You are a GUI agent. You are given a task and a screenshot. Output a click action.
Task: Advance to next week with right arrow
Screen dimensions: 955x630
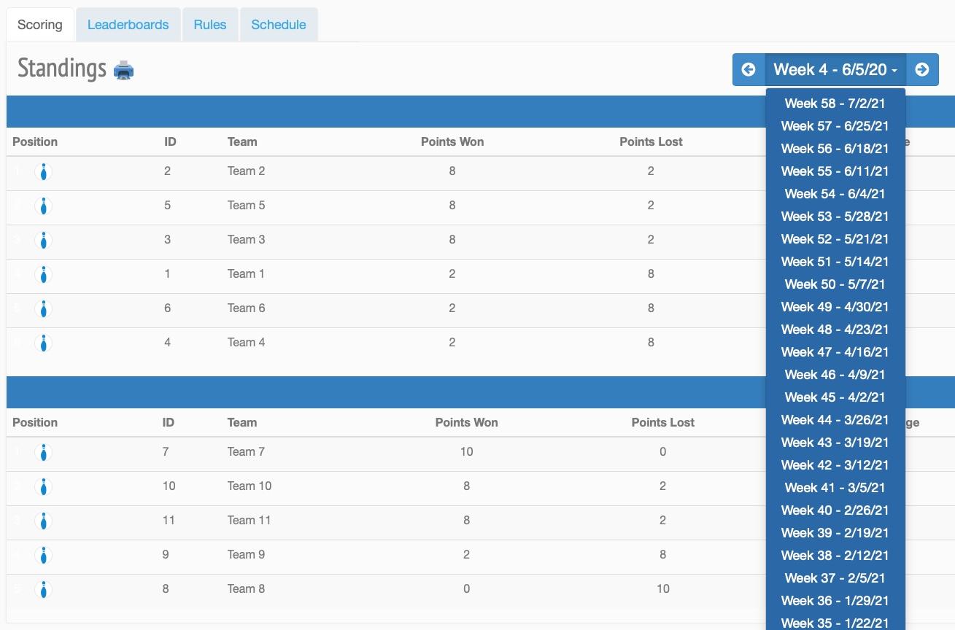(922, 69)
